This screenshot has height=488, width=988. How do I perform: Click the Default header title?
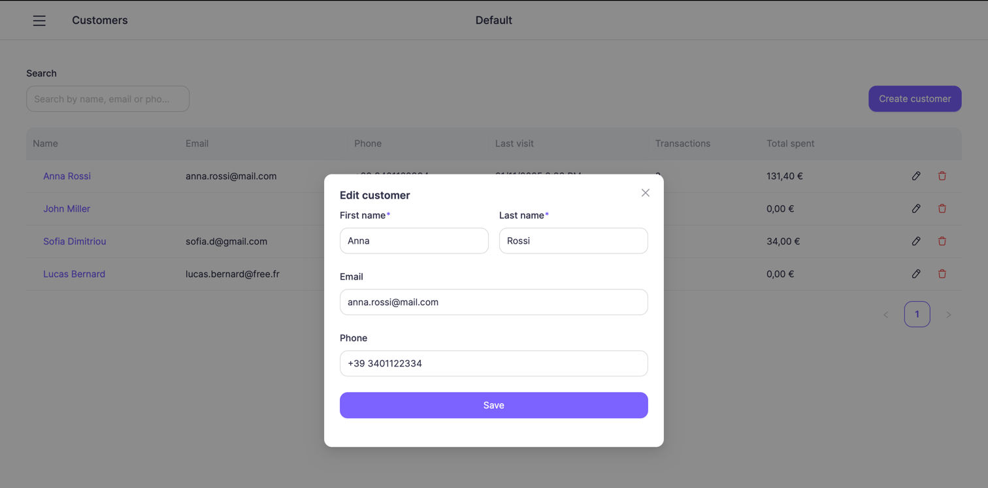(x=493, y=20)
